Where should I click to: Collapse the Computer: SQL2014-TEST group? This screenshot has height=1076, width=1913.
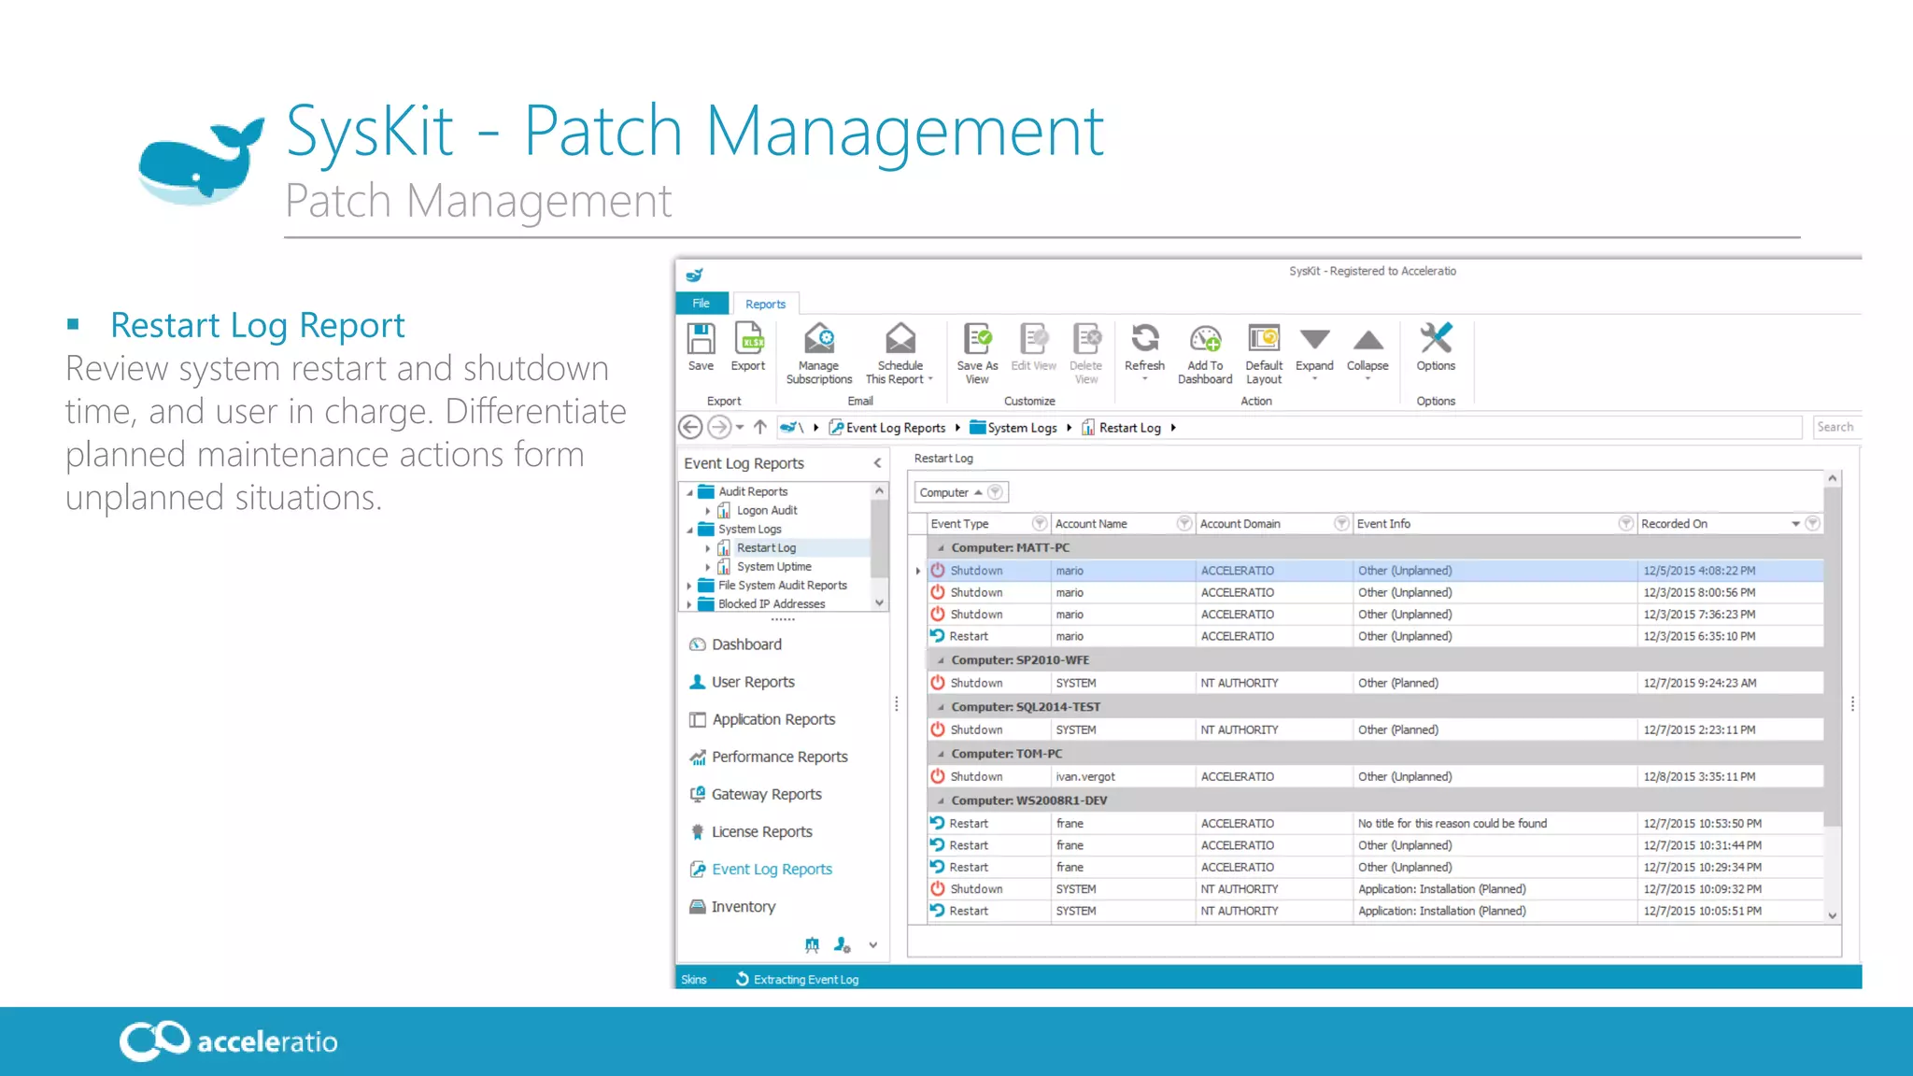(x=941, y=707)
